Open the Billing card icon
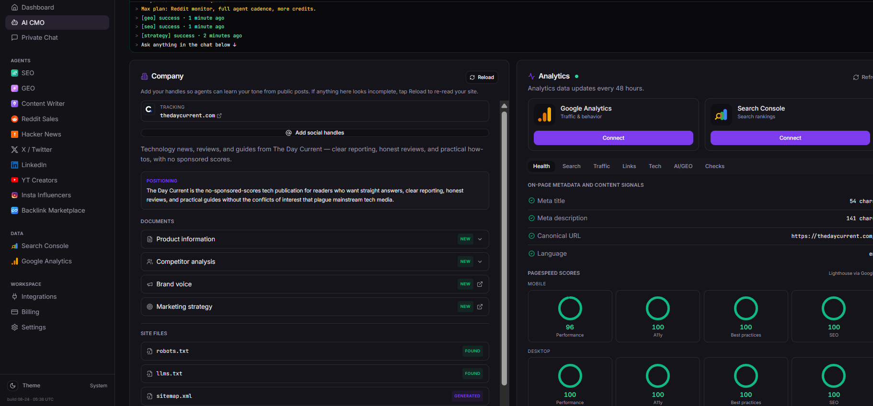 (x=14, y=312)
